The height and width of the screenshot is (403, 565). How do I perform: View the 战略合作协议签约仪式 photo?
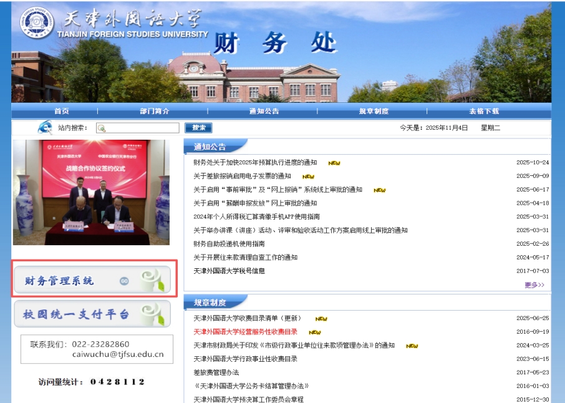(91, 192)
